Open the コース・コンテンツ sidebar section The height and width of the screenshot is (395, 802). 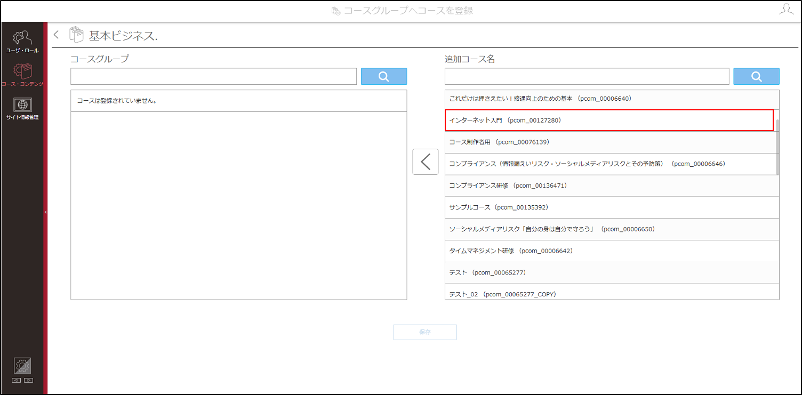coord(22,75)
